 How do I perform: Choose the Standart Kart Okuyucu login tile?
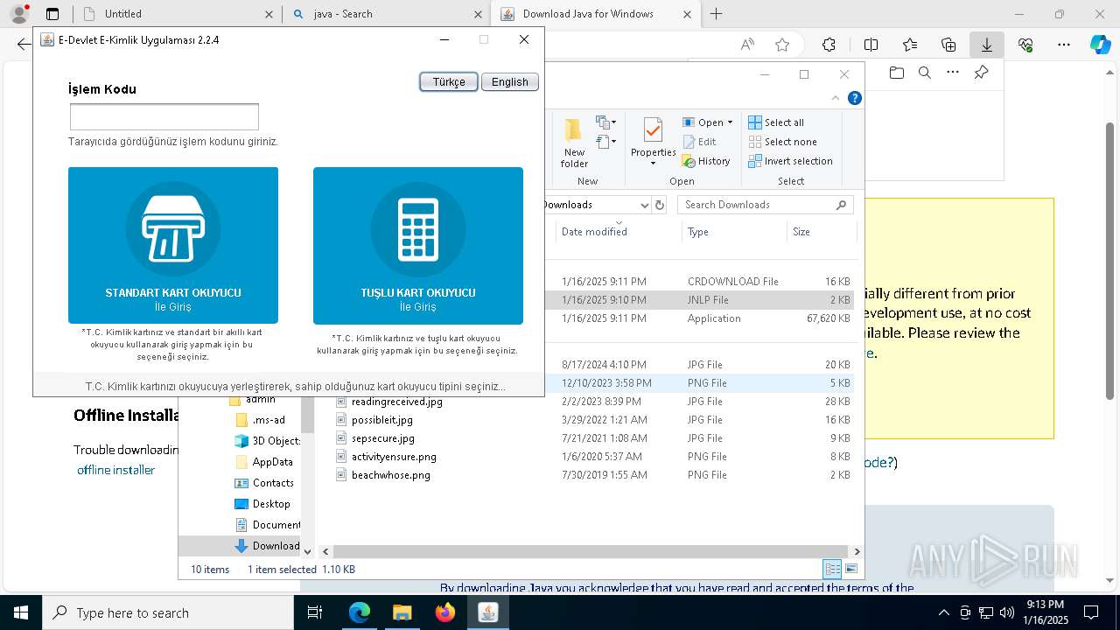click(173, 246)
